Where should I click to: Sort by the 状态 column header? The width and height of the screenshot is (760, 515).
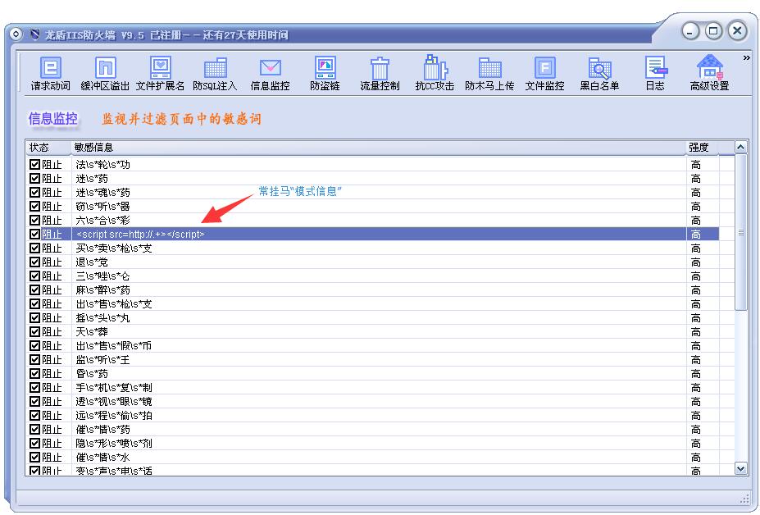[x=48, y=148]
